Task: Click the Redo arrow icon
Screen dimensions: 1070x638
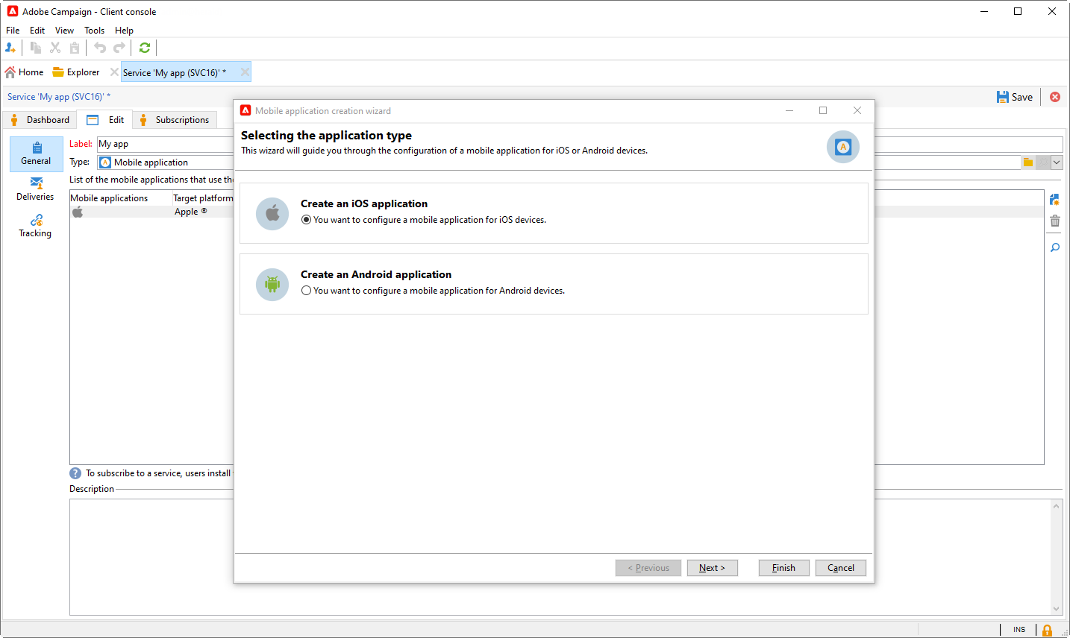Action: pyautogui.click(x=119, y=48)
